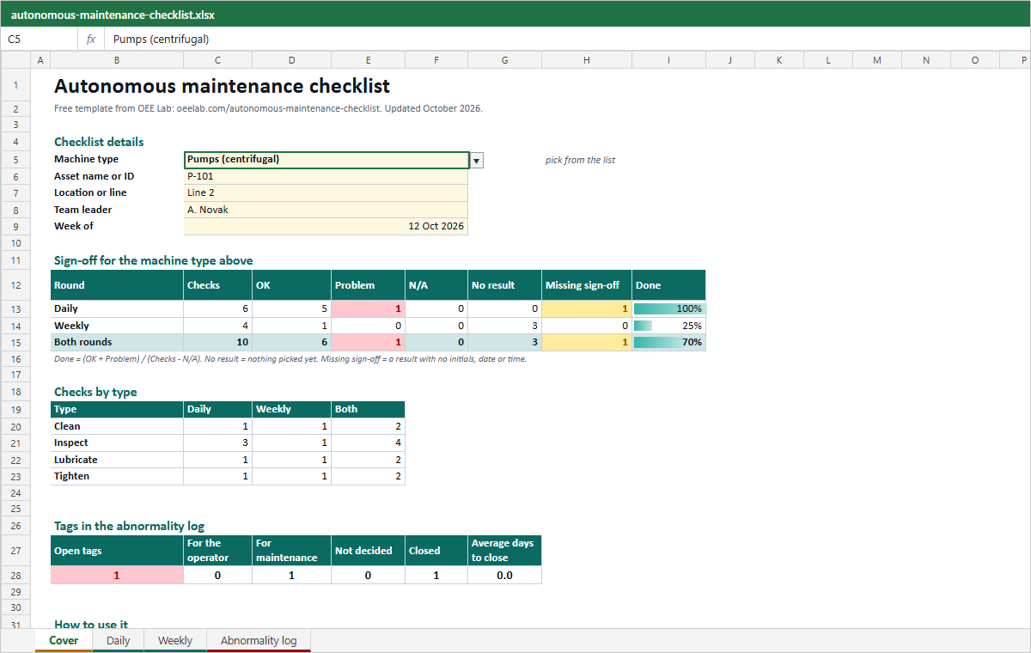
Task: Click the Inspect Both cell showing 4
Action: click(x=368, y=442)
